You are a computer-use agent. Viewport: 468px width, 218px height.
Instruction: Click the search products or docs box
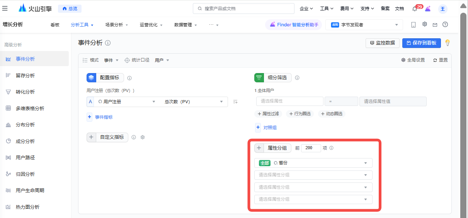pos(244,8)
